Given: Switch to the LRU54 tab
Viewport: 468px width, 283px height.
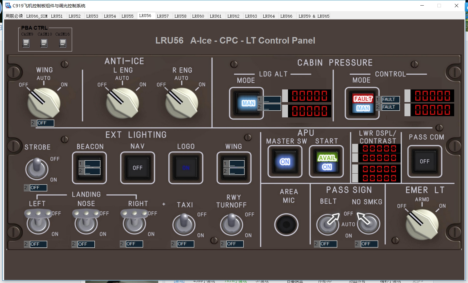Looking at the screenshot, I should point(110,16).
